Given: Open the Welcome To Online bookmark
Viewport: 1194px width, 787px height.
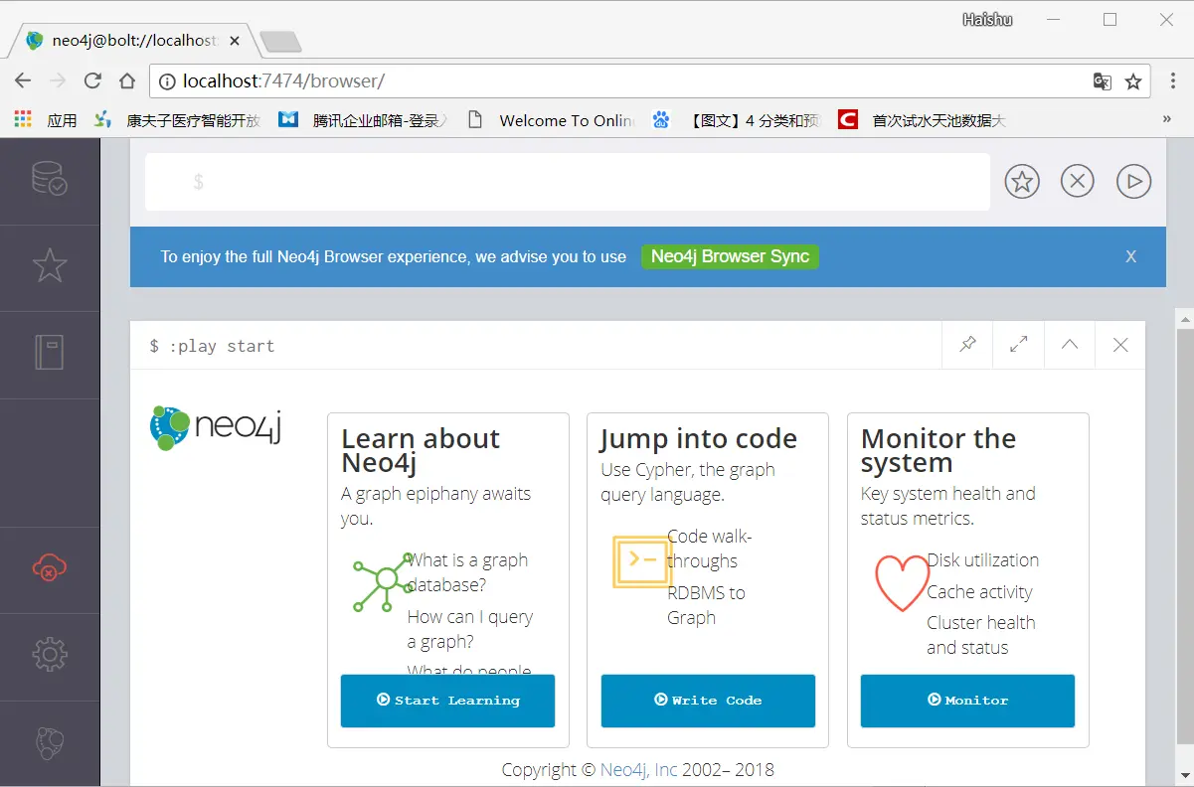Looking at the screenshot, I should 551,120.
